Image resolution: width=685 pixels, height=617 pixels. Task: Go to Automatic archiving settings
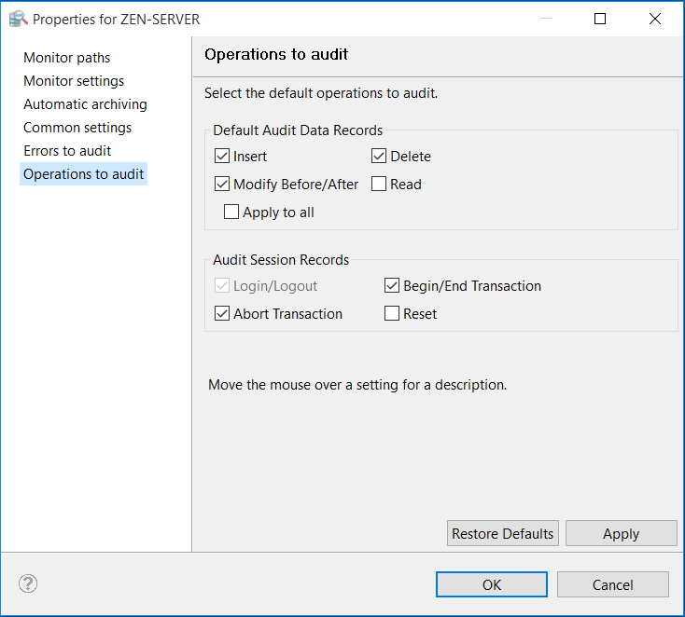coord(85,104)
